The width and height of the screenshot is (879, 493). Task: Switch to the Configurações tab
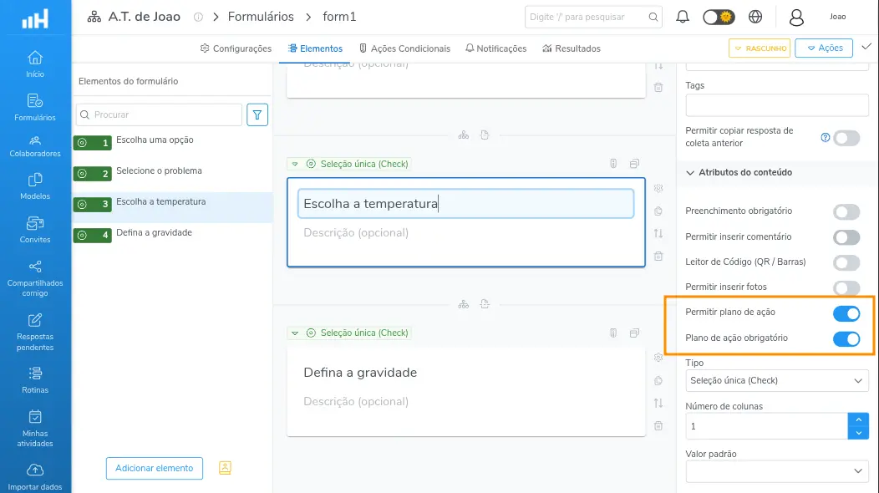pos(236,48)
